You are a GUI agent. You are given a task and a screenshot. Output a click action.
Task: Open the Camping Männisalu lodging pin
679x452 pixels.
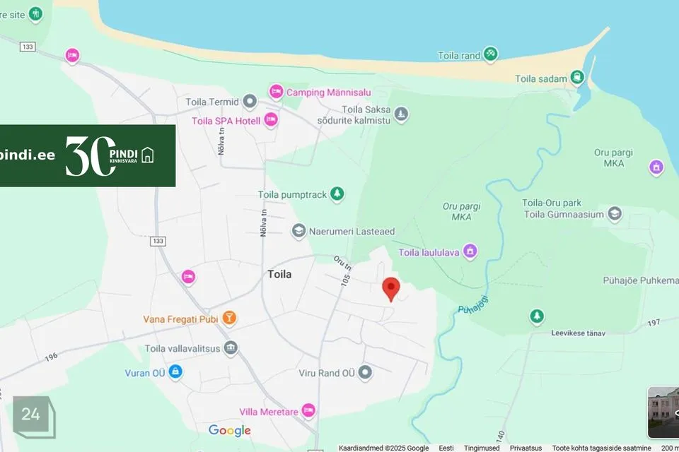(276, 92)
